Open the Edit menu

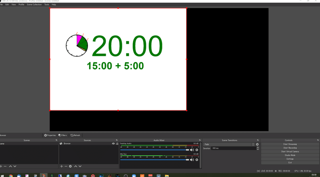coord(7,4)
